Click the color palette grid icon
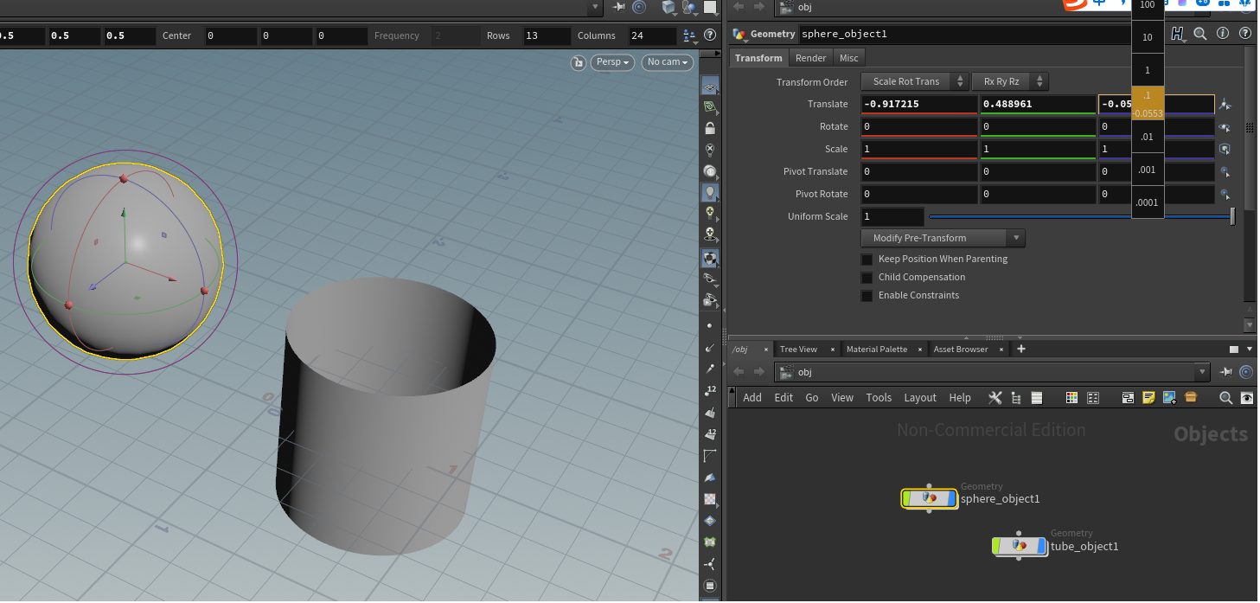The height and width of the screenshot is (603, 1260). pyautogui.click(x=1072, y=398)
